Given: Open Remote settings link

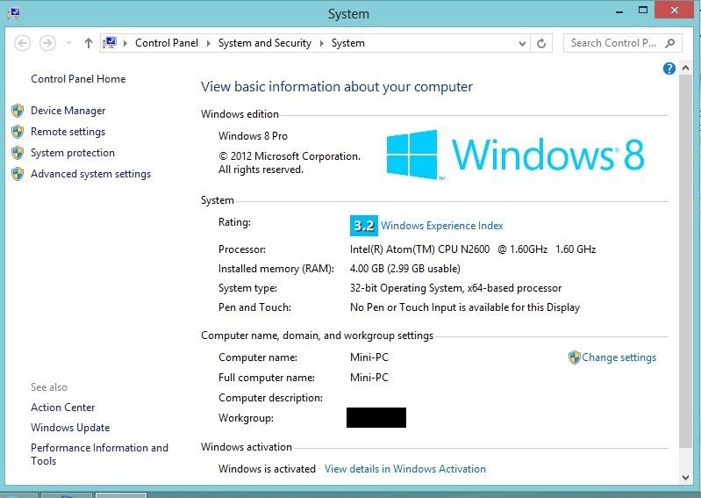Looking at the screenshot, I should point(68,132).
